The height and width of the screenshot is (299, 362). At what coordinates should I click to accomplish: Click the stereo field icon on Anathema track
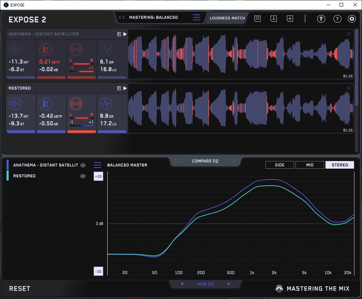tap(76, 50)
